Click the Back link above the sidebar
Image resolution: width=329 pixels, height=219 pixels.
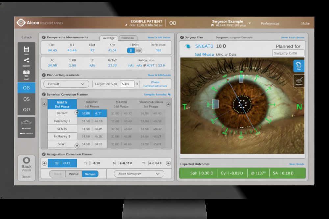pos(26,37)
